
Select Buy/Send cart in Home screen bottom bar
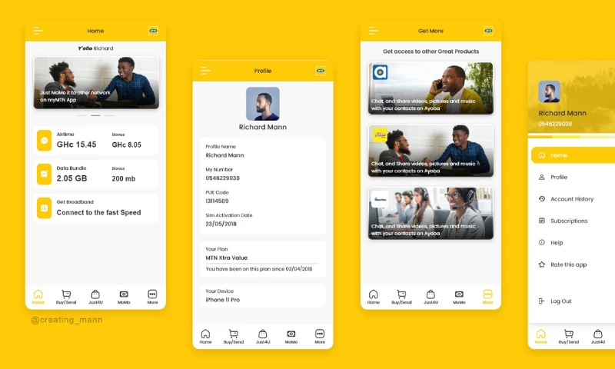(66, 297)
